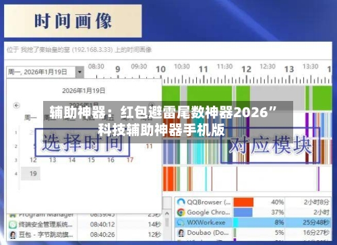The width and height of the screenshot is (337, 245).
Task: Click the date field showing 周一, 2026年1月19日
Action: point(41,72)
